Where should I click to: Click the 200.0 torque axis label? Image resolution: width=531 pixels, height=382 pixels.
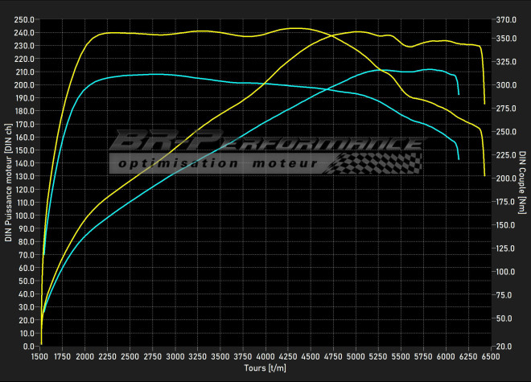[x=506, y=179]
